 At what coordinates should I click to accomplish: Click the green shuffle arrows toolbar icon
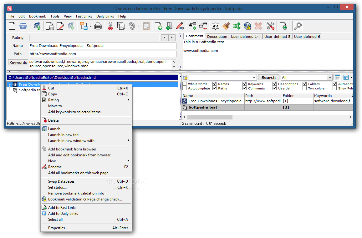pyautogui.click(x=237, y=26)
